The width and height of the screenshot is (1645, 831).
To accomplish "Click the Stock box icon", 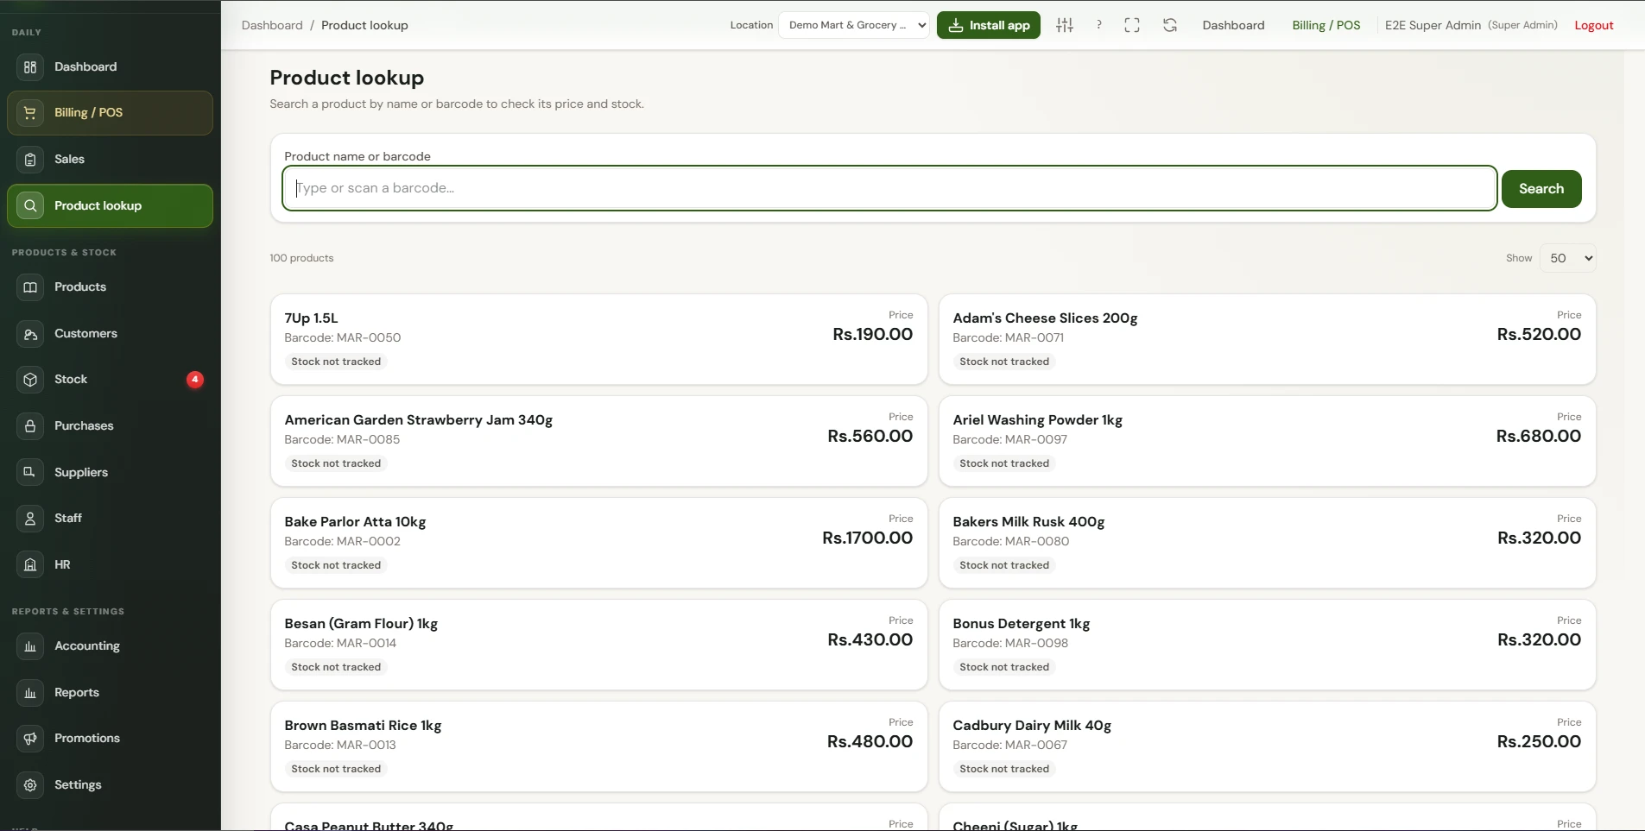I will 30,380.
